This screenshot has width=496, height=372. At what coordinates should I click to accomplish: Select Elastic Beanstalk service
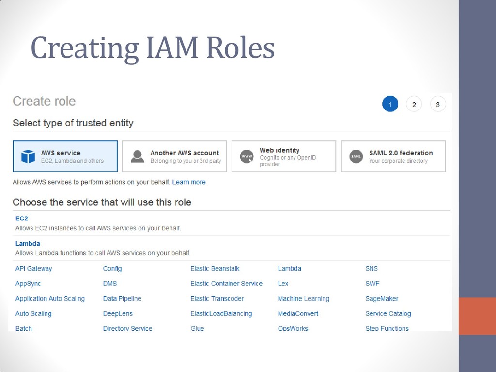tap(215, 268)
